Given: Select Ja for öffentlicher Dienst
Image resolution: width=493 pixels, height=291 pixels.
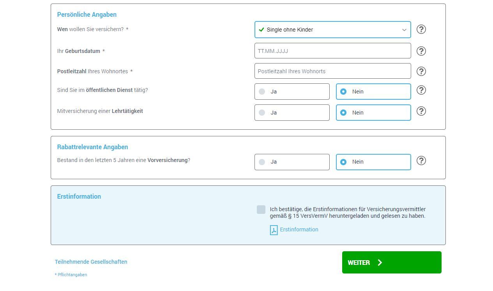Looking at the screenshot, I should tap(292, 92).
